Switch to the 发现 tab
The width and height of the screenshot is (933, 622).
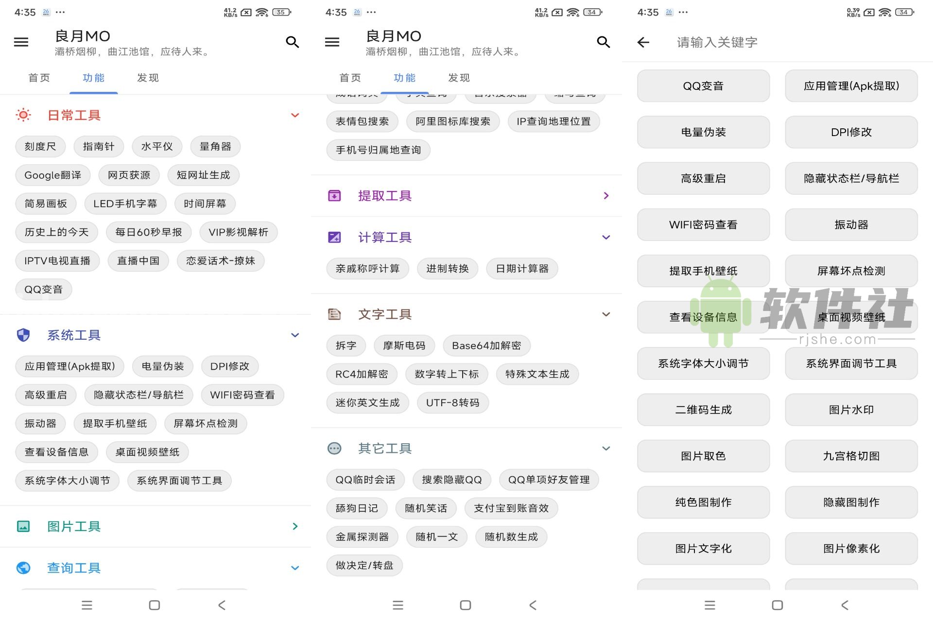click(x=147, y=78)
